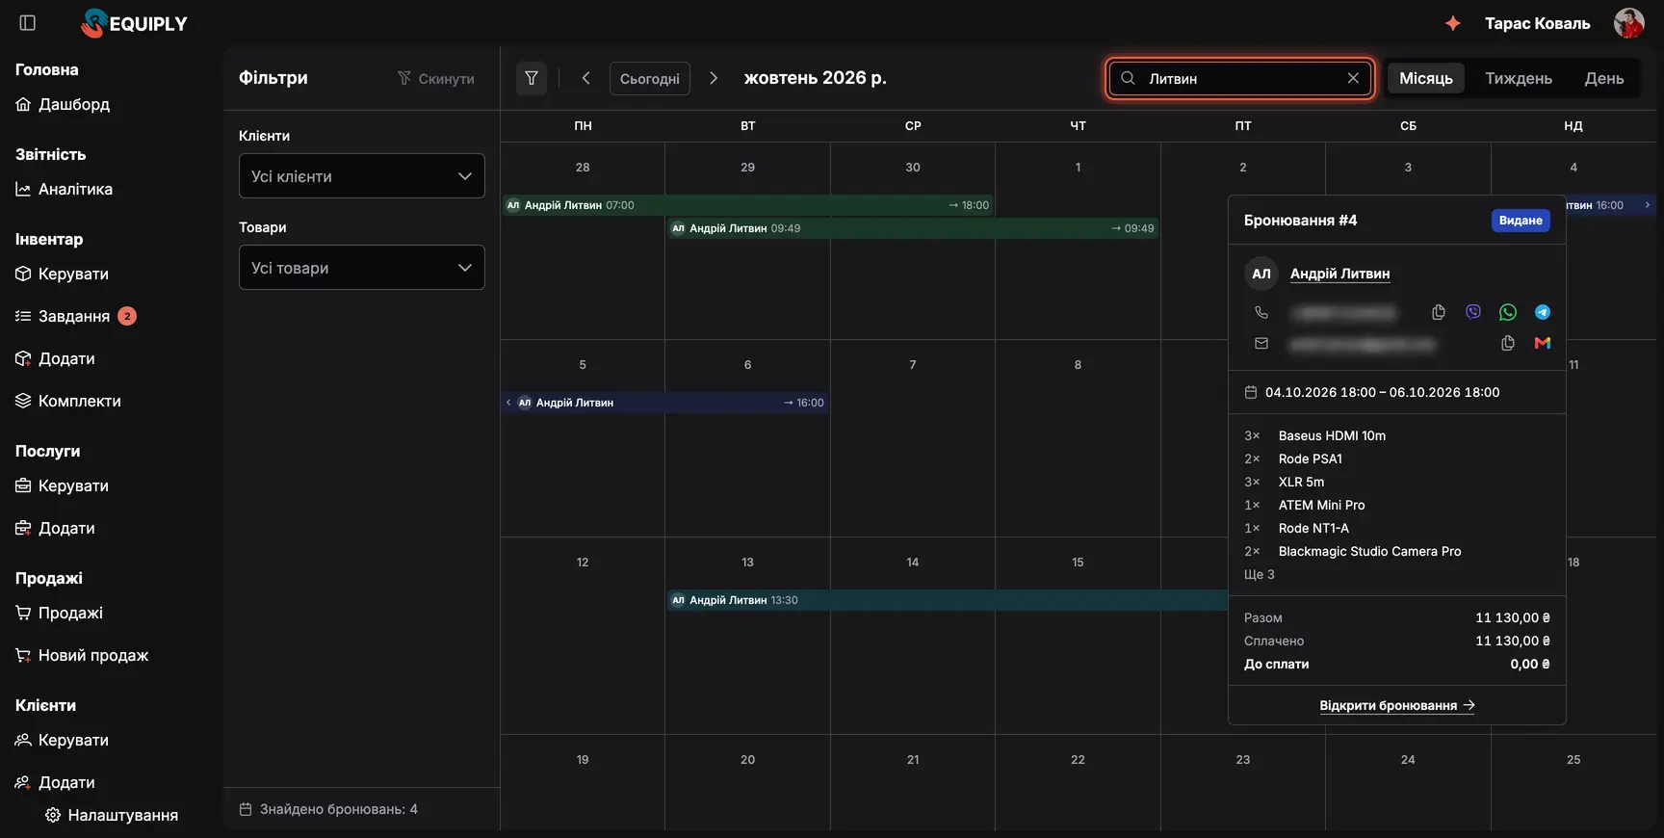The width and height of the screenshot is (1664, 838).
Task: Focus the search field containing Литвин
Action: (x=1240, y=78)
